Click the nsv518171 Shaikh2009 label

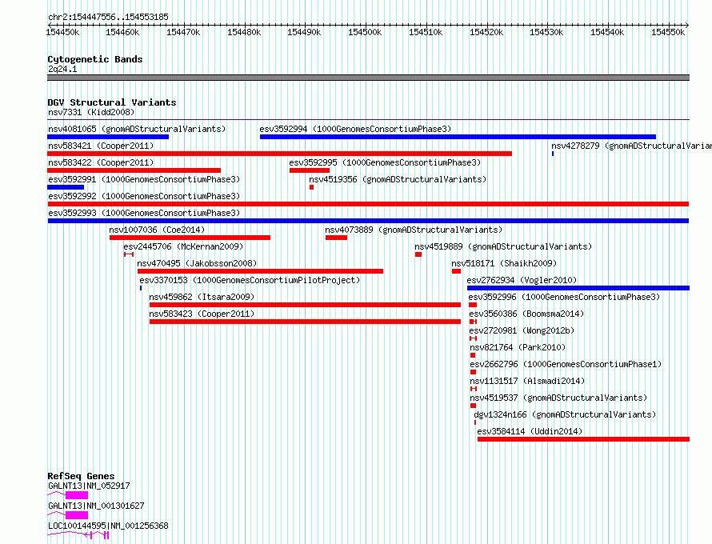pos(504,263)
